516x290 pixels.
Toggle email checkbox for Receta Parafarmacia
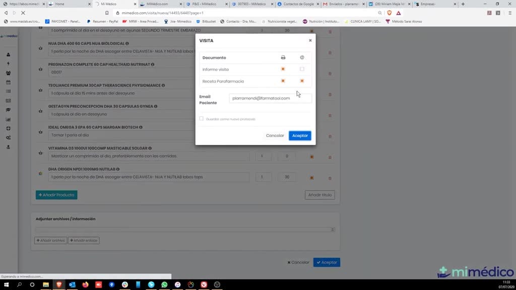click(x=302, y=81)
